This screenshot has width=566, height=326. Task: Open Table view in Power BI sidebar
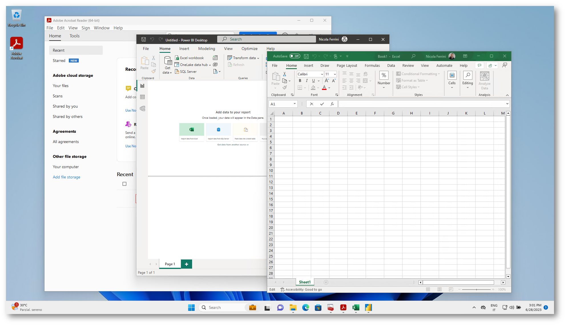click(x=142, y=97)
